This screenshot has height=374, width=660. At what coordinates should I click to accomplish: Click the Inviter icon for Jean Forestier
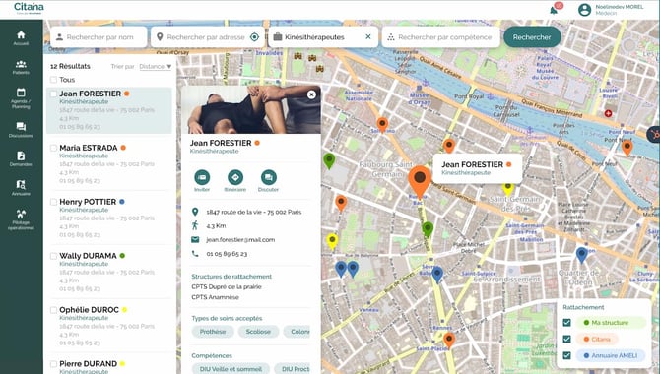[202, 177]
